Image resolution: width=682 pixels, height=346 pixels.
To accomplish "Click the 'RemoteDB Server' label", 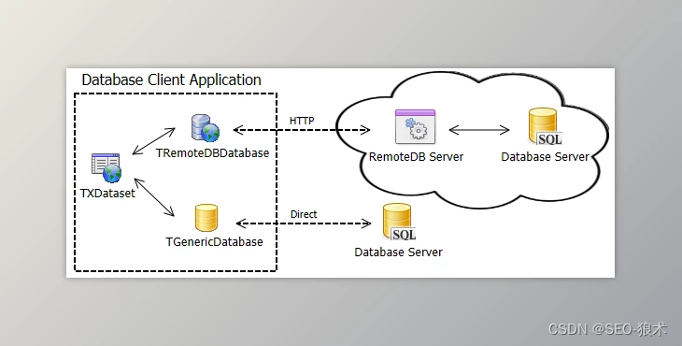I will (x=417, y=157).
